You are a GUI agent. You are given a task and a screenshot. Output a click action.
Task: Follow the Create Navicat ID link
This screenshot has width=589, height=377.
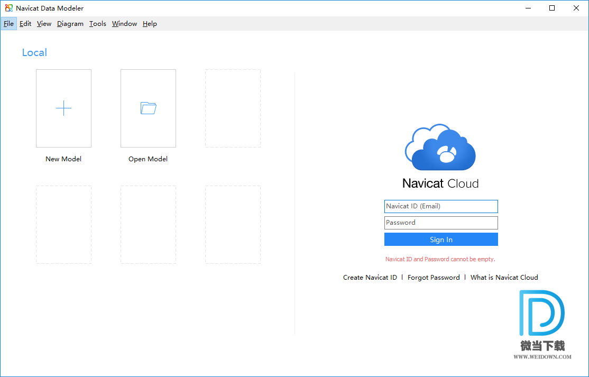pos(370,278)
